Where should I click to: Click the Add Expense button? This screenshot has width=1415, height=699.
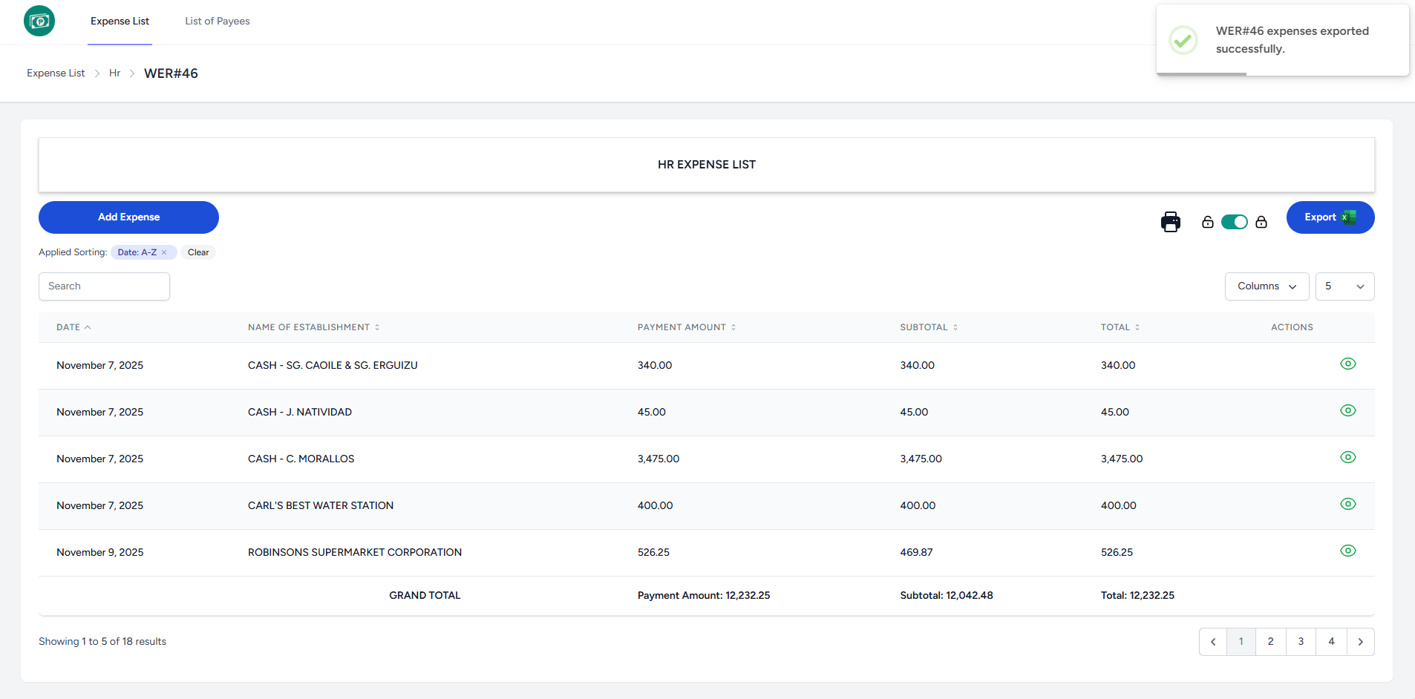128,217
